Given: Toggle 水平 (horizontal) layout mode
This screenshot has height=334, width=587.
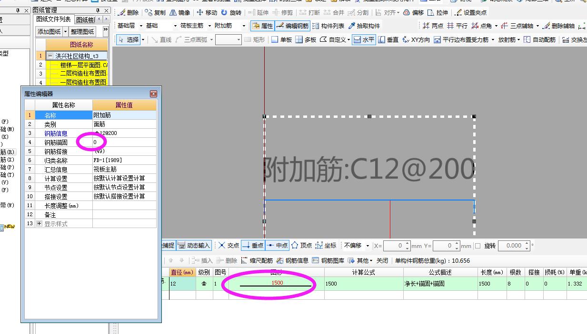Looking at the screenshot, I should tap(364, 40).
